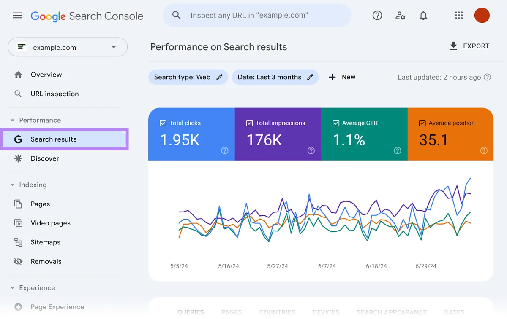Viewport: 507px width, 319px height.
Task: Click the Total clicks 1.95K value
Action: coord(180,140)
